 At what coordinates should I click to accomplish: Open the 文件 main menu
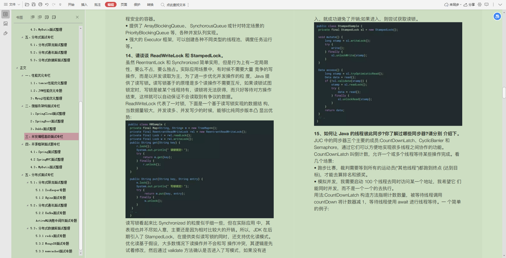click(x=12, y=4)
